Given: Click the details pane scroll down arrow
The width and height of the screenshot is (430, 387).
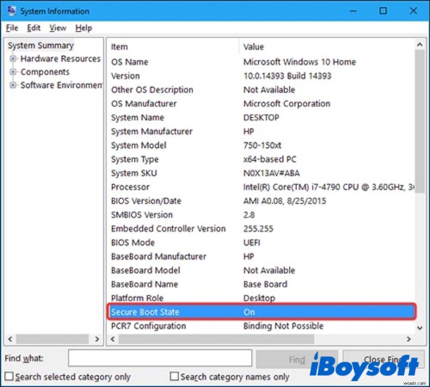Looking at the screenshot, I should point(420,328).
